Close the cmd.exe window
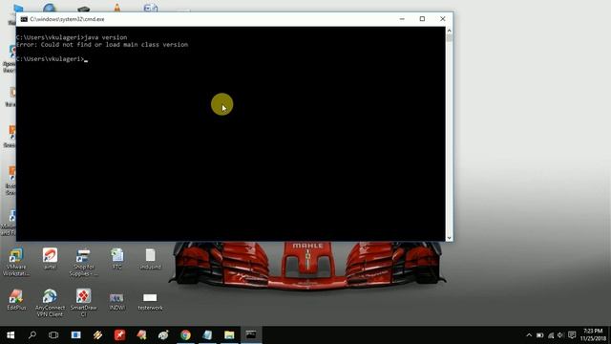The width and height of the screenshot is (611, 344). click(443, 19)
